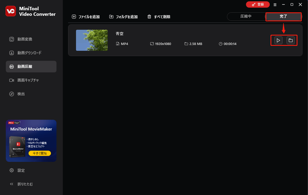308x195 pixels.
Task: Open the output folder for 青空
Action: pyautogui.click(x=291, y=41)
